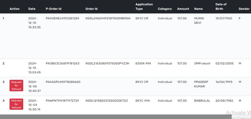Screen dimensions: 251x119
Task: Click the P-Order Id column header
Action: [x=53, y=9]
